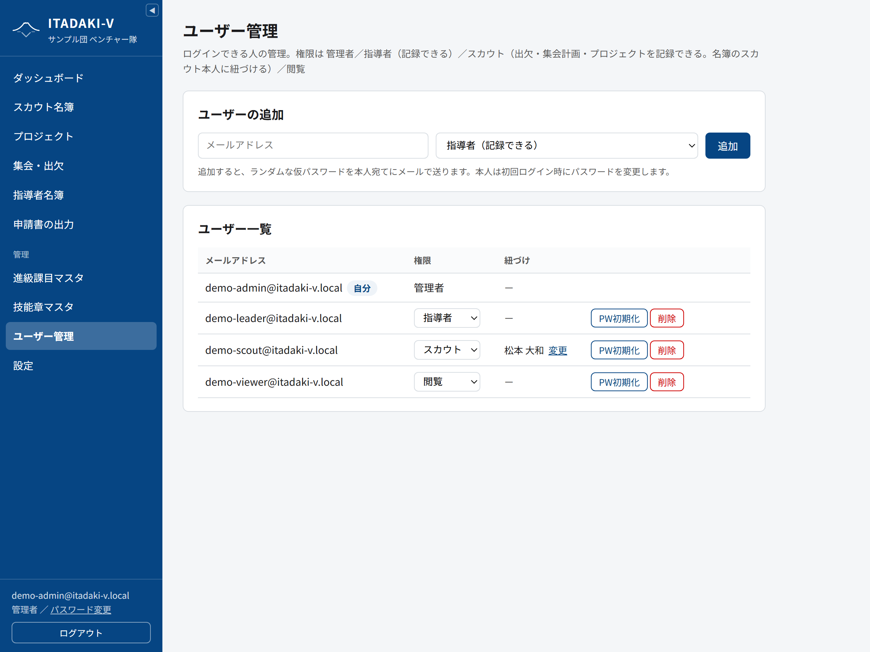Click the 自分 badge
This screenshot has height=652, width=870.
click(x=362, y=288)
